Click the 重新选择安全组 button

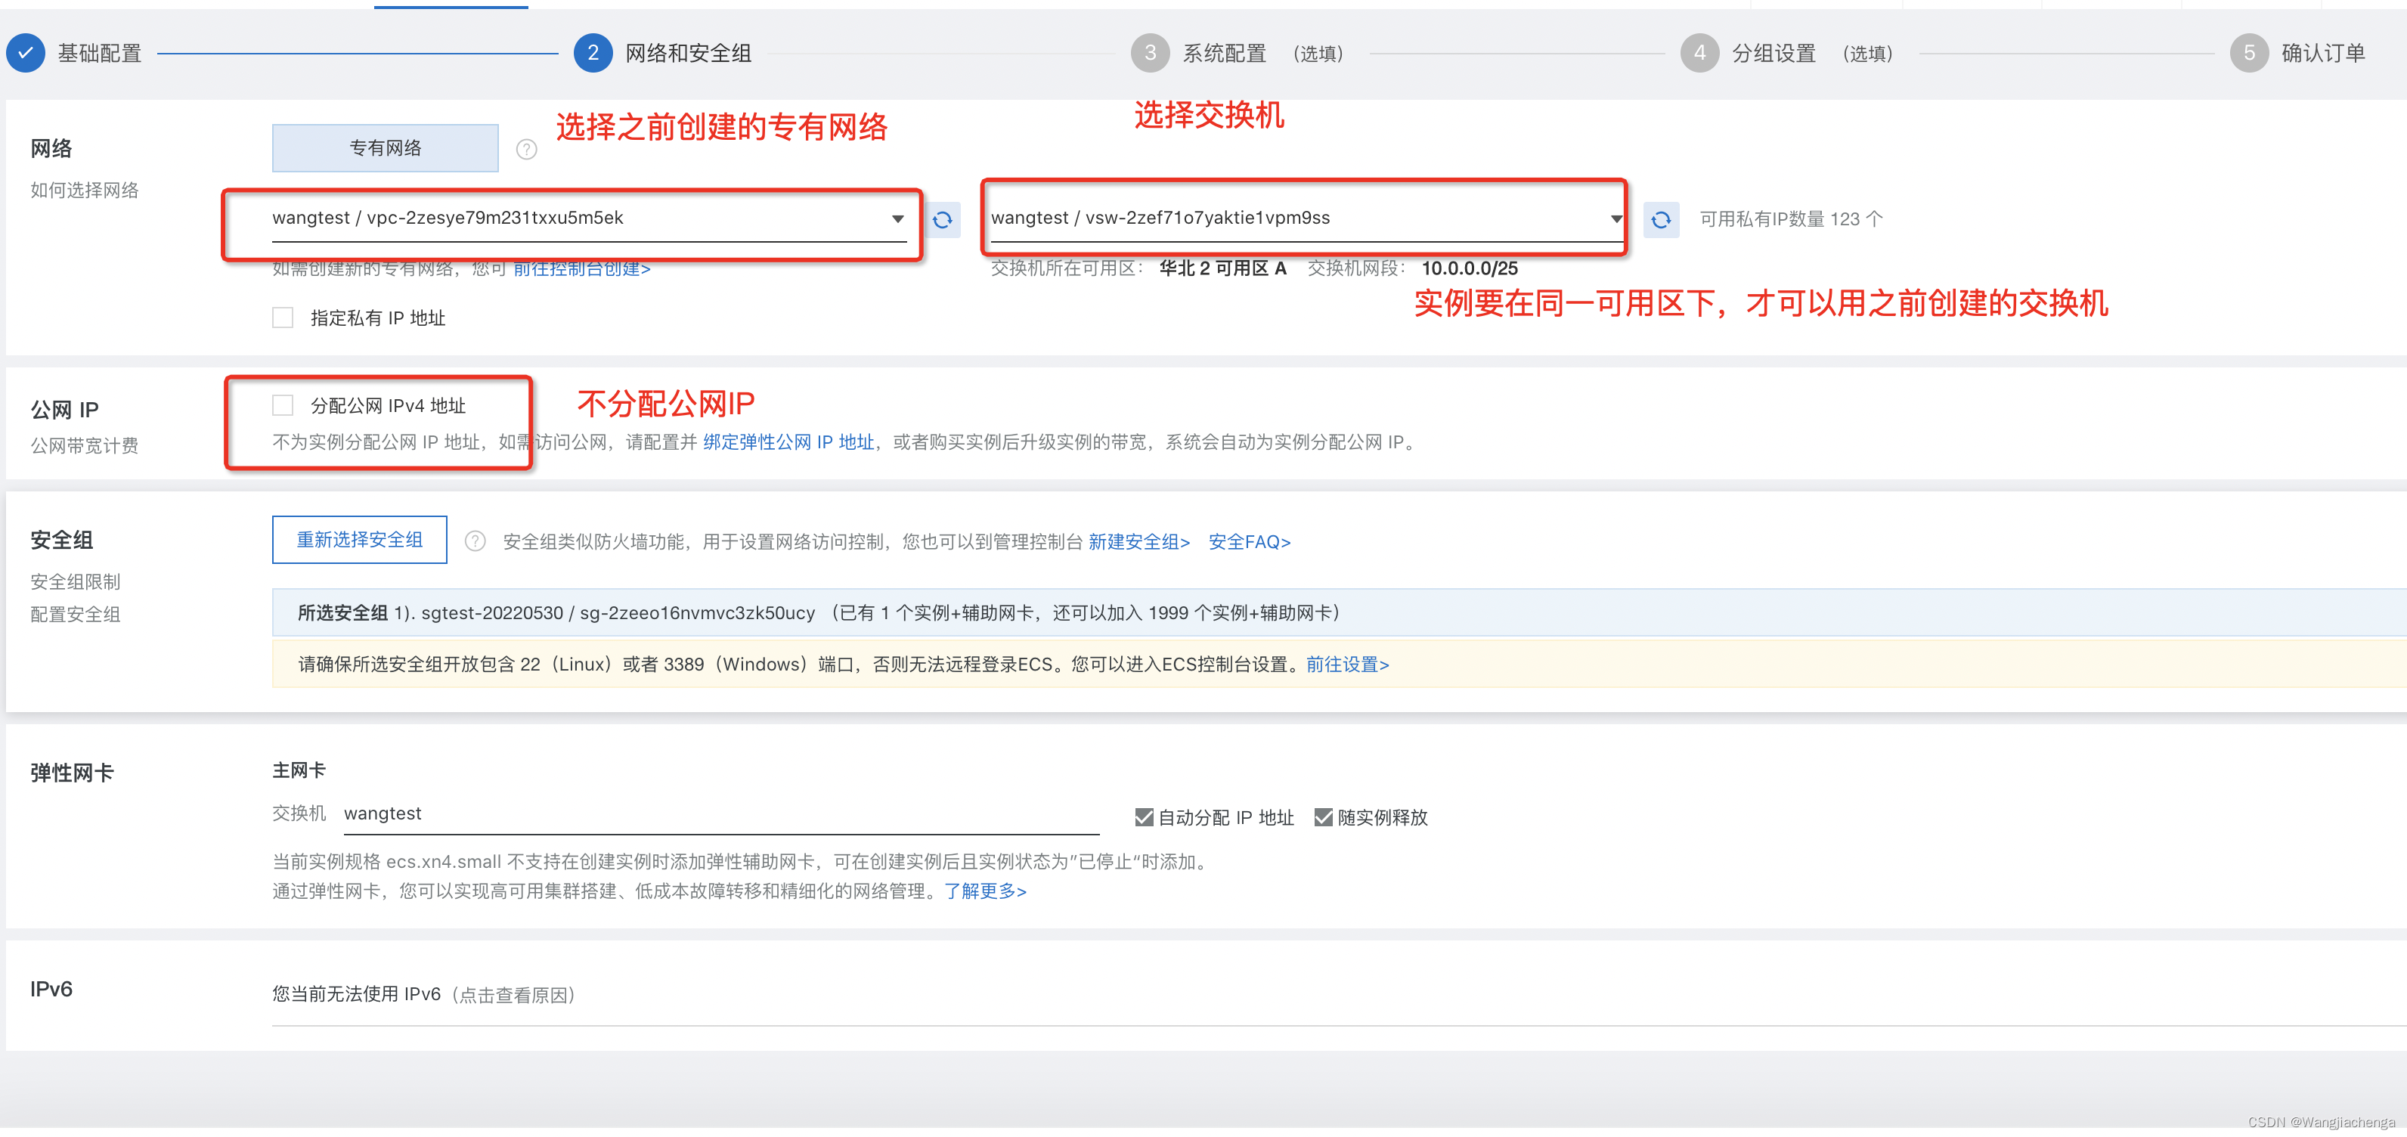coord(360,540)
